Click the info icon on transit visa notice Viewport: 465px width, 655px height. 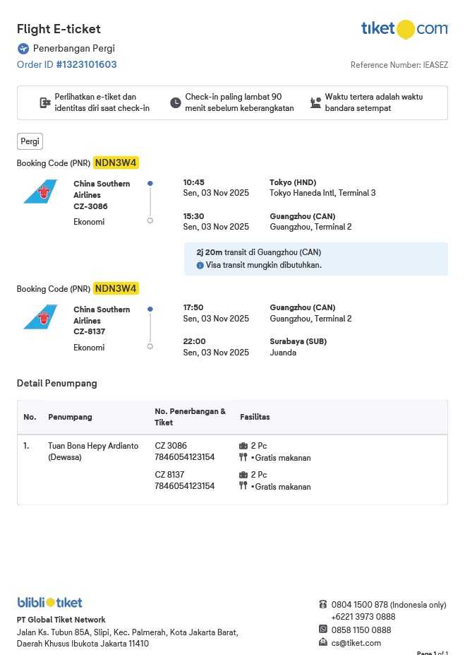coord(200,266)
